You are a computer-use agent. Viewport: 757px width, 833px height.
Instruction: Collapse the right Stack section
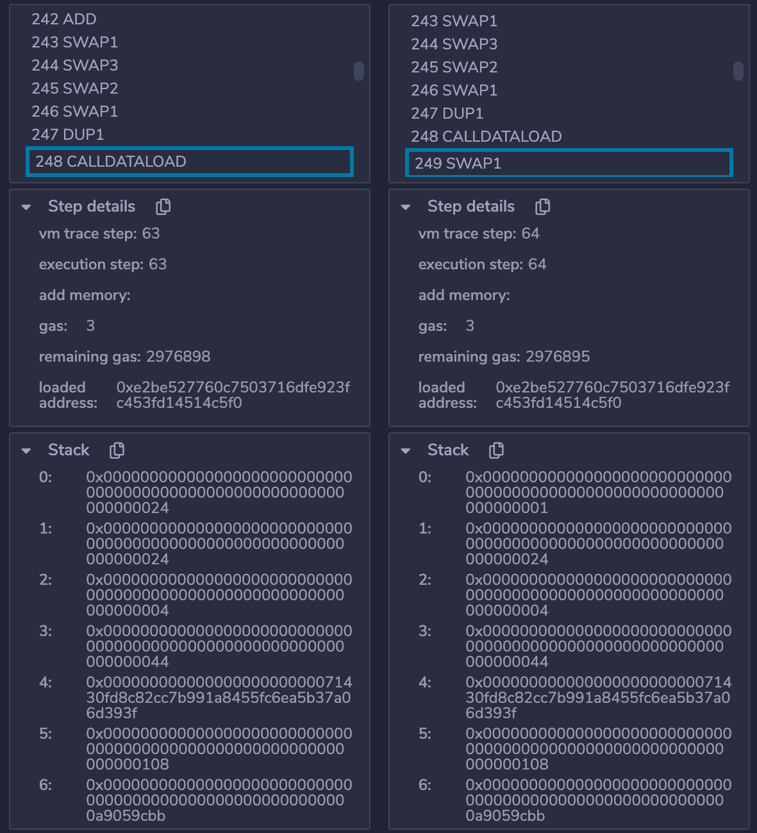[x=406, y=451]
